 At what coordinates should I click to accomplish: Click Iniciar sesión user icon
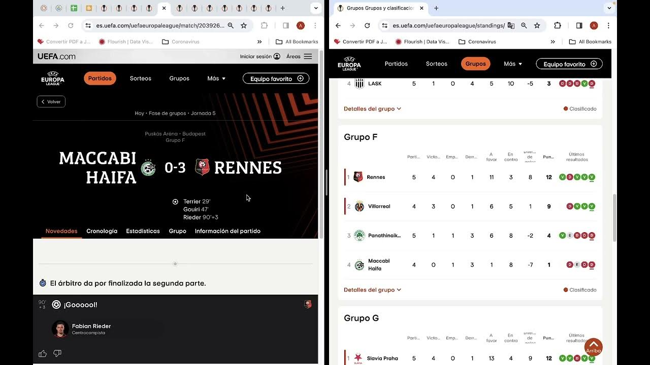[277, 56]
